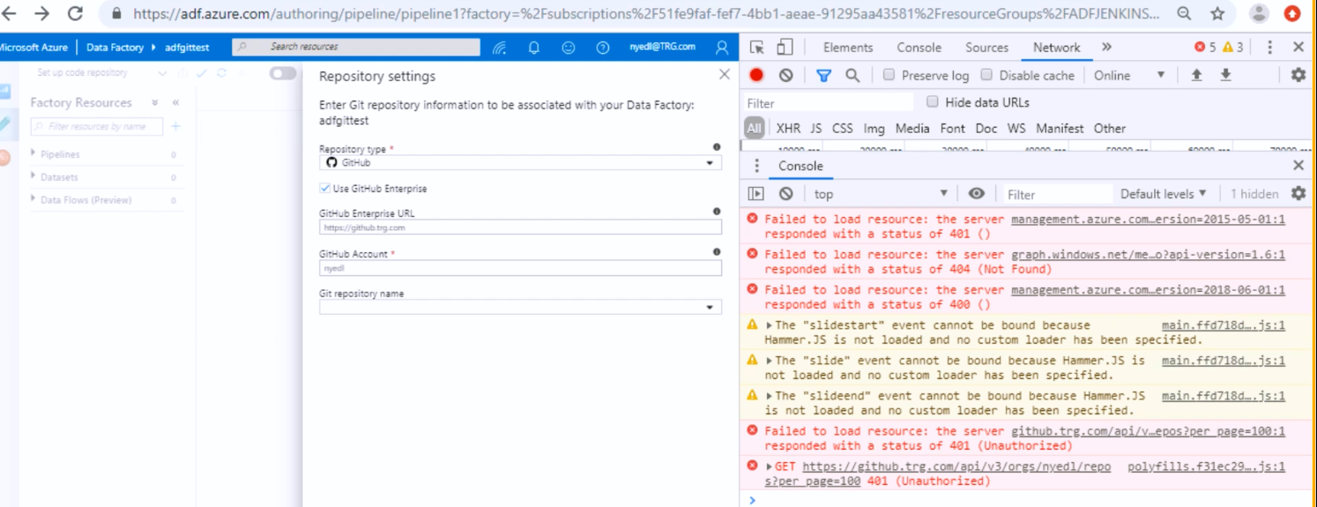Switch to the Console tab in DevTools top bar
Screen dimensions: 1317x507
point(919,48)
